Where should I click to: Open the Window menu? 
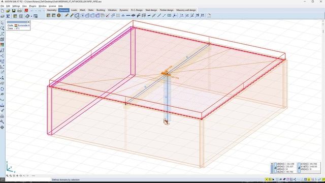coord(43,6)
